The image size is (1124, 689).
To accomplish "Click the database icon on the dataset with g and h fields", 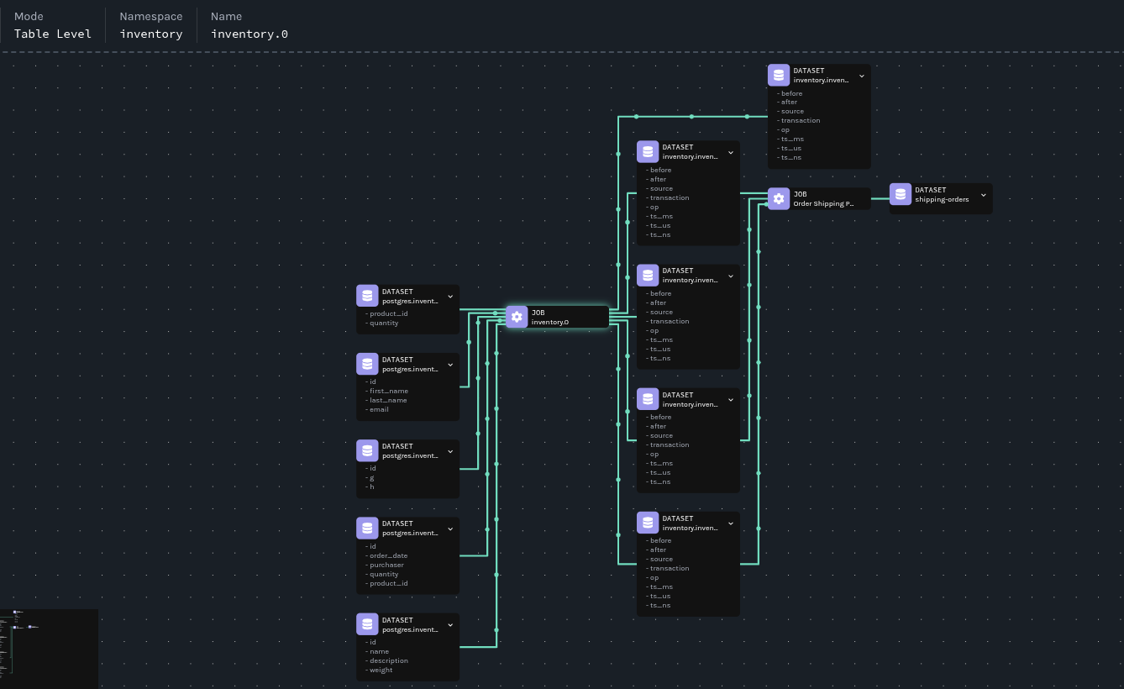I will [x=368, y=450].
